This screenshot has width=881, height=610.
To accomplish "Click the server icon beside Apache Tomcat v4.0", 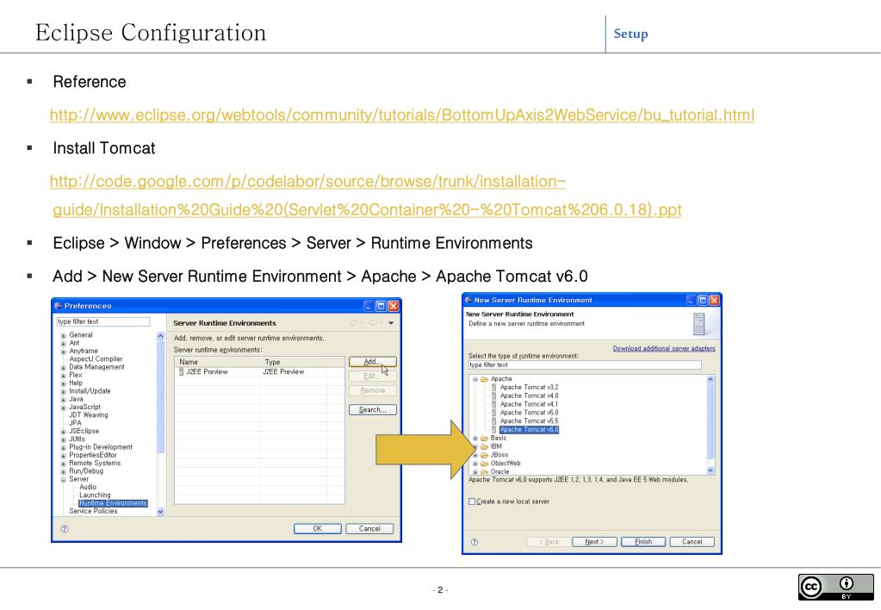I will tap(493, 395).
